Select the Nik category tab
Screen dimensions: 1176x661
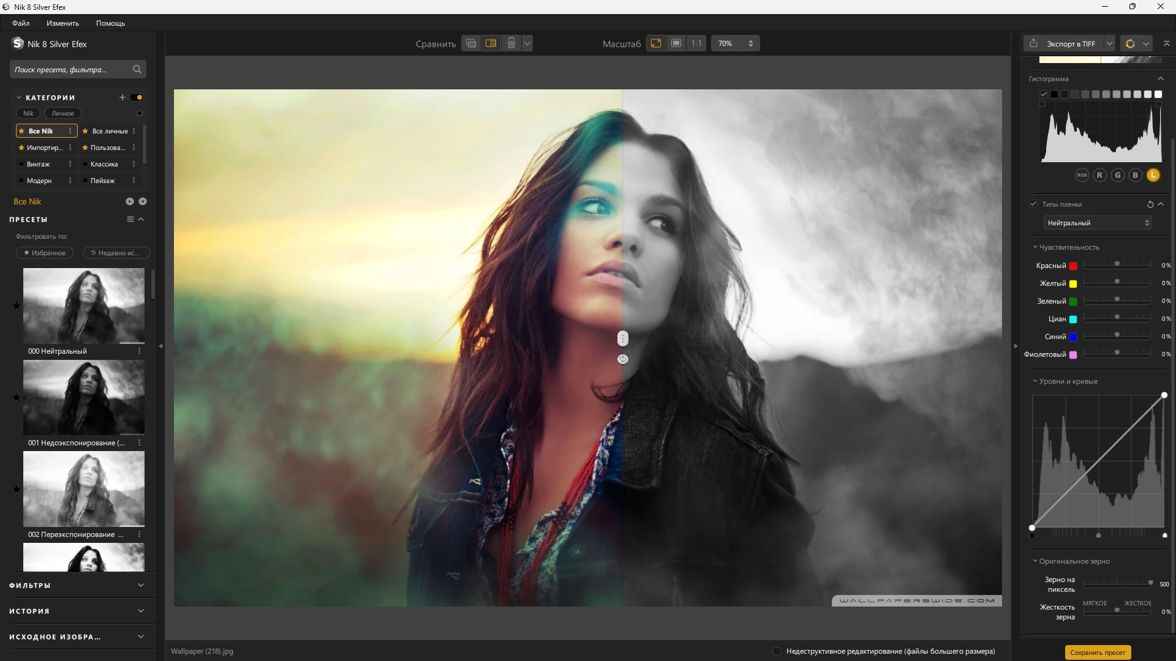[x=28, y=113]
